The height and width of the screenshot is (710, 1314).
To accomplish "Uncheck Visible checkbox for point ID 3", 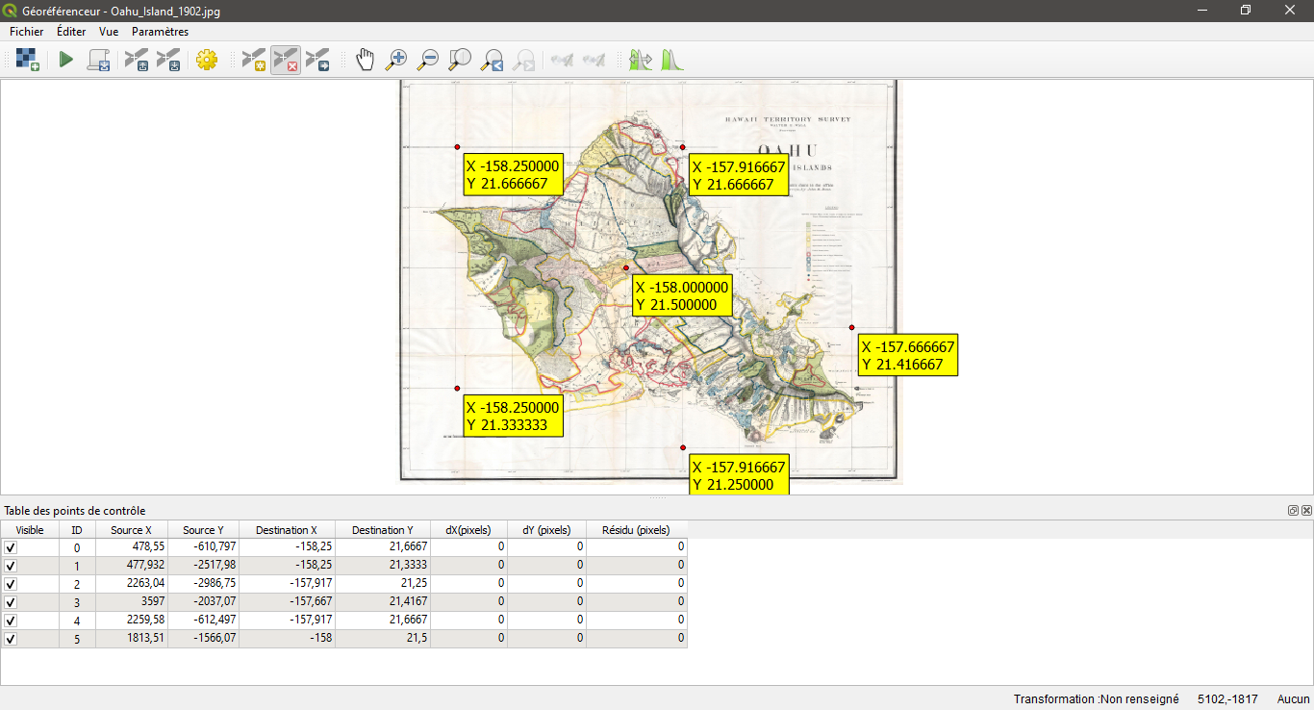I will (11, 602).
